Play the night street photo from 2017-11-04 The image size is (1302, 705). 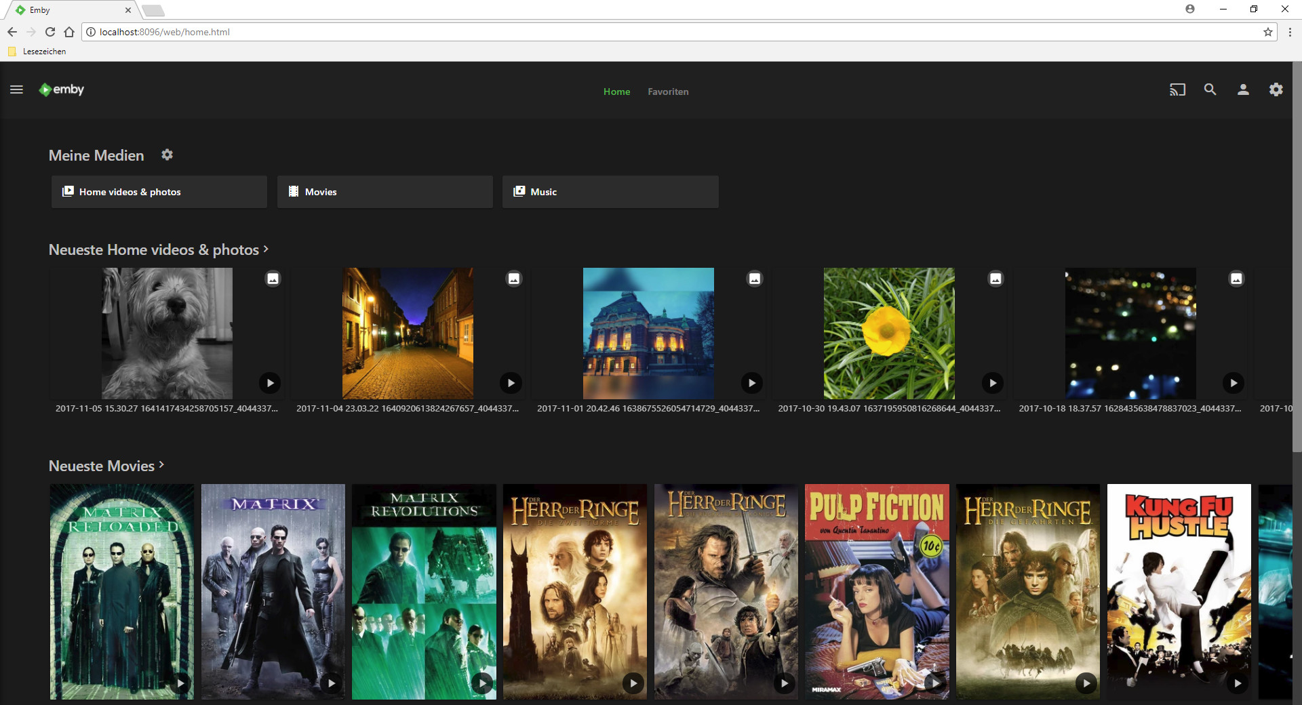pyautogui.click(x=511, y=383)
